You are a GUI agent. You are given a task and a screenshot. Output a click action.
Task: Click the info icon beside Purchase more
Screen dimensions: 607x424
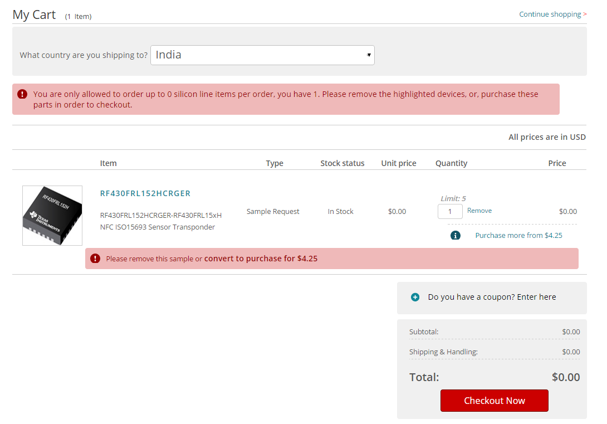click(456, 236)
